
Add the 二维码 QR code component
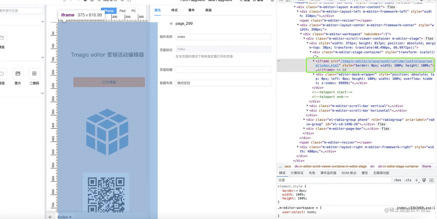[34, 73]
